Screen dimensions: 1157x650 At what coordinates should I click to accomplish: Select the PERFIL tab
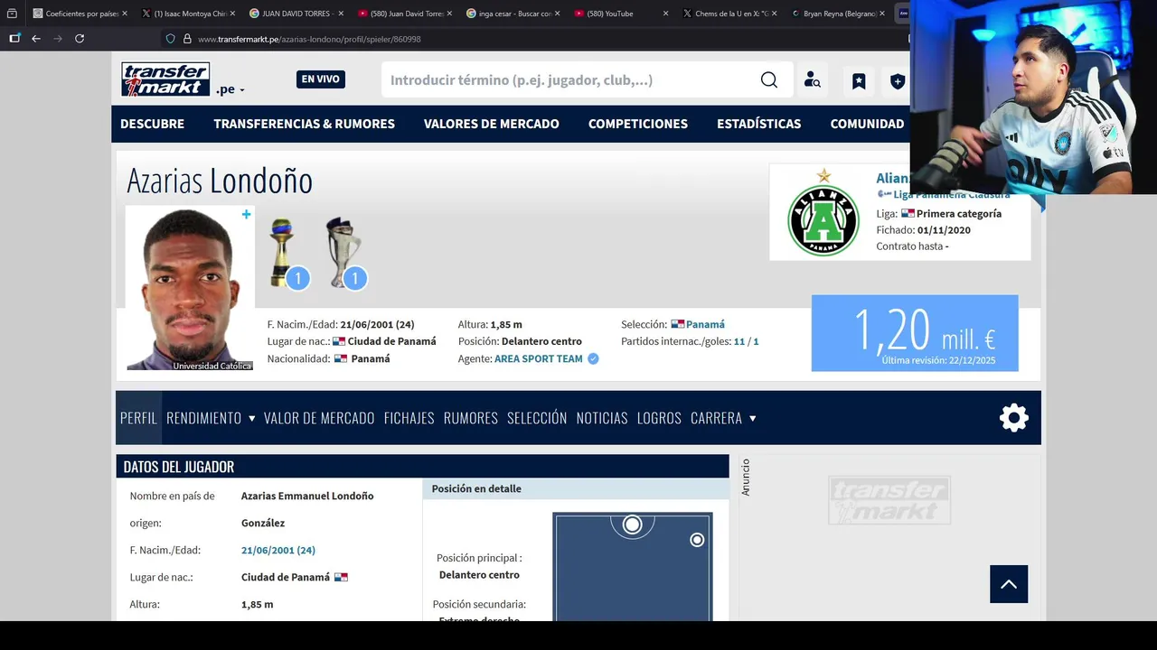[x=138, y=418]
